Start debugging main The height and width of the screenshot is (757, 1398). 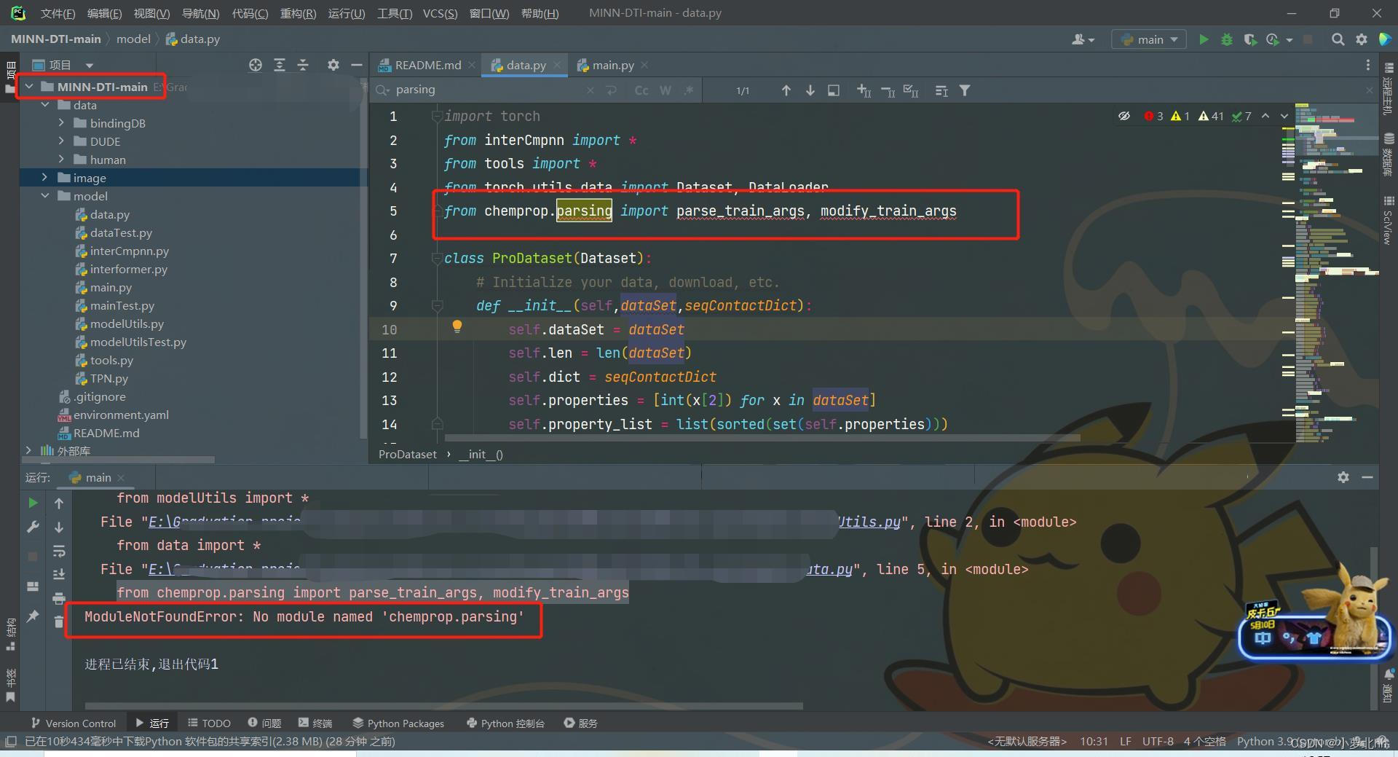(1227, 39)
